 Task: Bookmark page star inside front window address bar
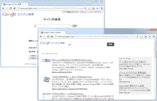(137, 36)
